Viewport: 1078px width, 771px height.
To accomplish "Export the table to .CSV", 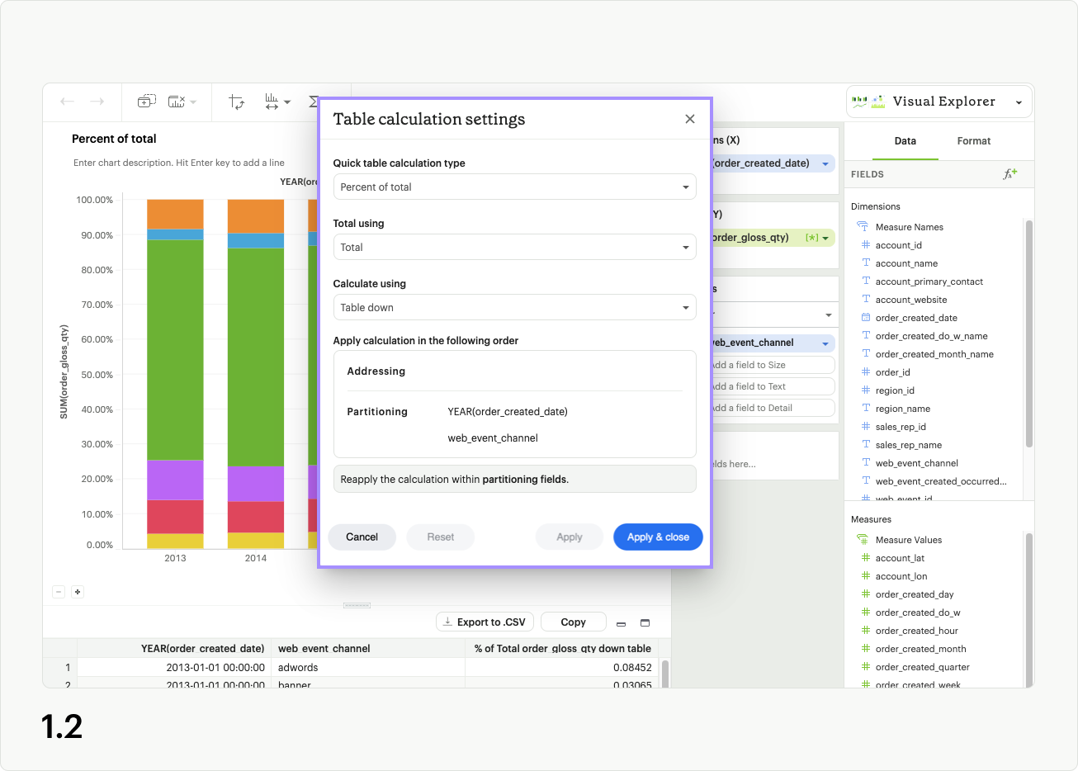I will coord(485,621).
